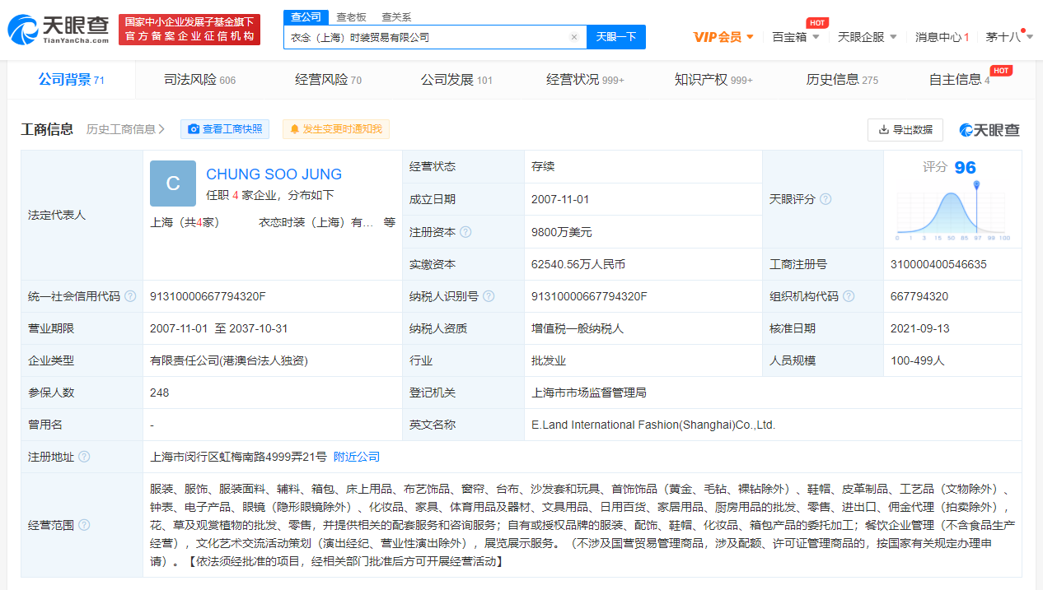Switch to the 查关系 search tab
This screenshot has width=1043, height=590.
[x=396, y=16]
